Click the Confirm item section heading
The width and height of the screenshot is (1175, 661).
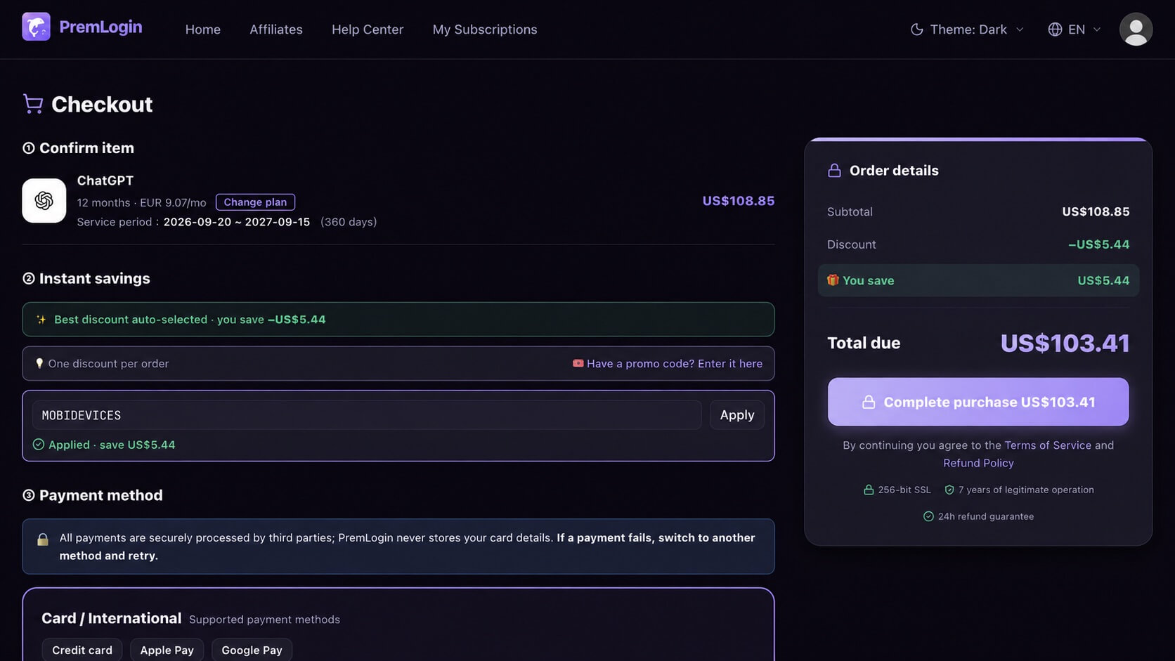(x=86, y=148)
